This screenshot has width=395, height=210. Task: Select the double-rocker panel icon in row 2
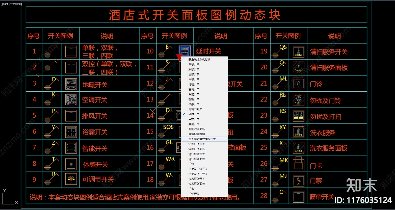[71, 68]
